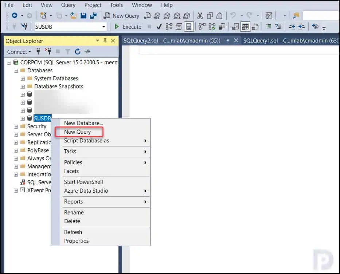Open the new project icon
Screen dimensions: 340x274
(x=43, y=16)
